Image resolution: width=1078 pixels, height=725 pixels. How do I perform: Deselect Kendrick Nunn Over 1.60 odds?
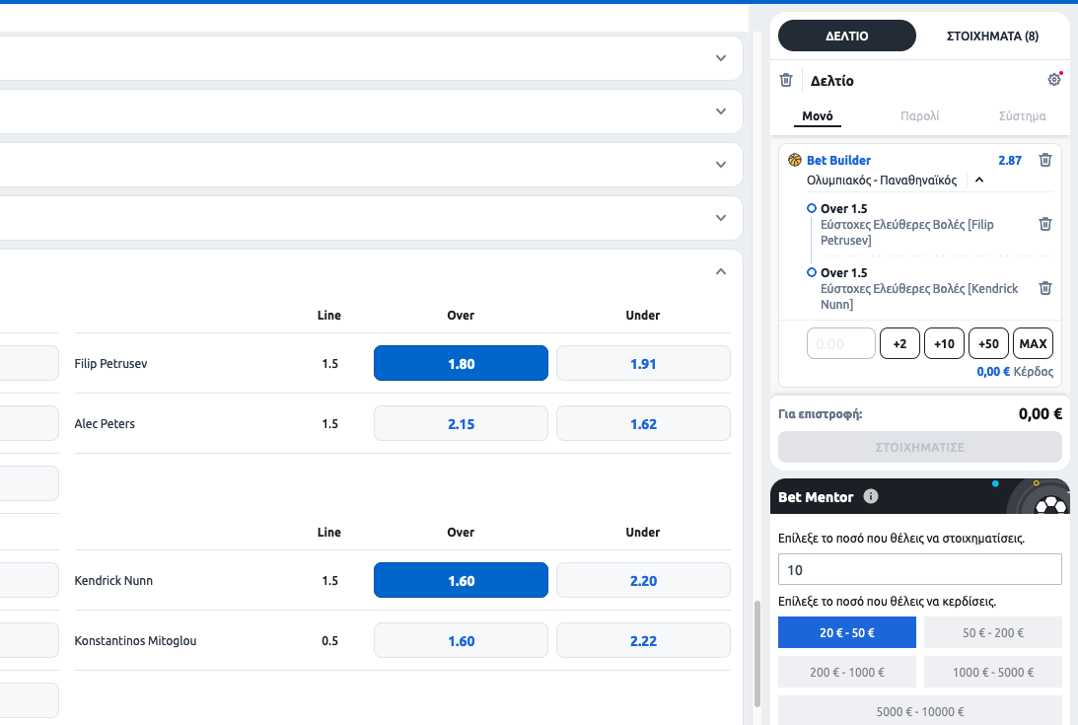(461, 580)
